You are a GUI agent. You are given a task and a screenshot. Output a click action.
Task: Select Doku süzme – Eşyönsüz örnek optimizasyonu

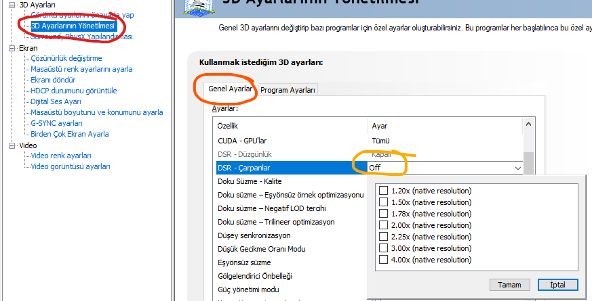(292, 195)
